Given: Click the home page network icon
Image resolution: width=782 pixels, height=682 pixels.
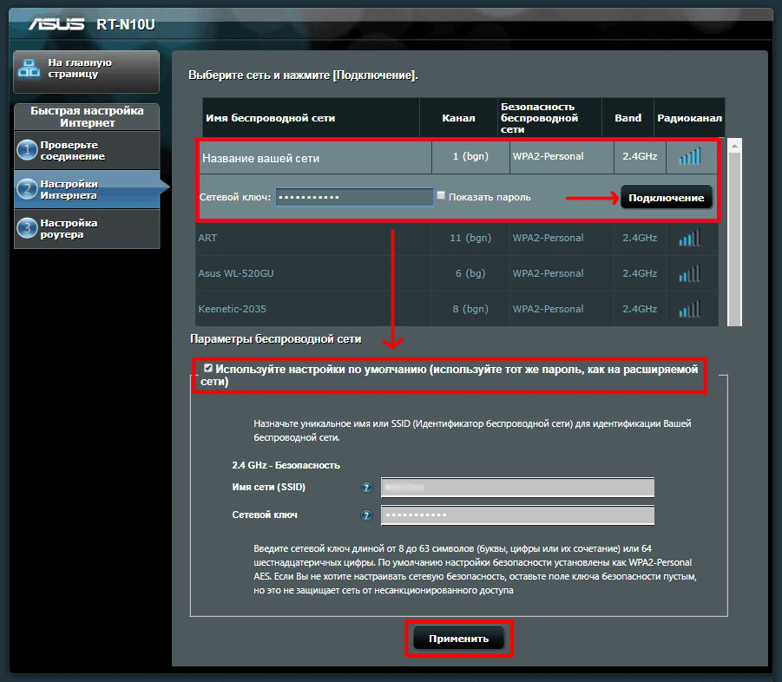Looking at the screenshot, I should (x=30, y=69).
